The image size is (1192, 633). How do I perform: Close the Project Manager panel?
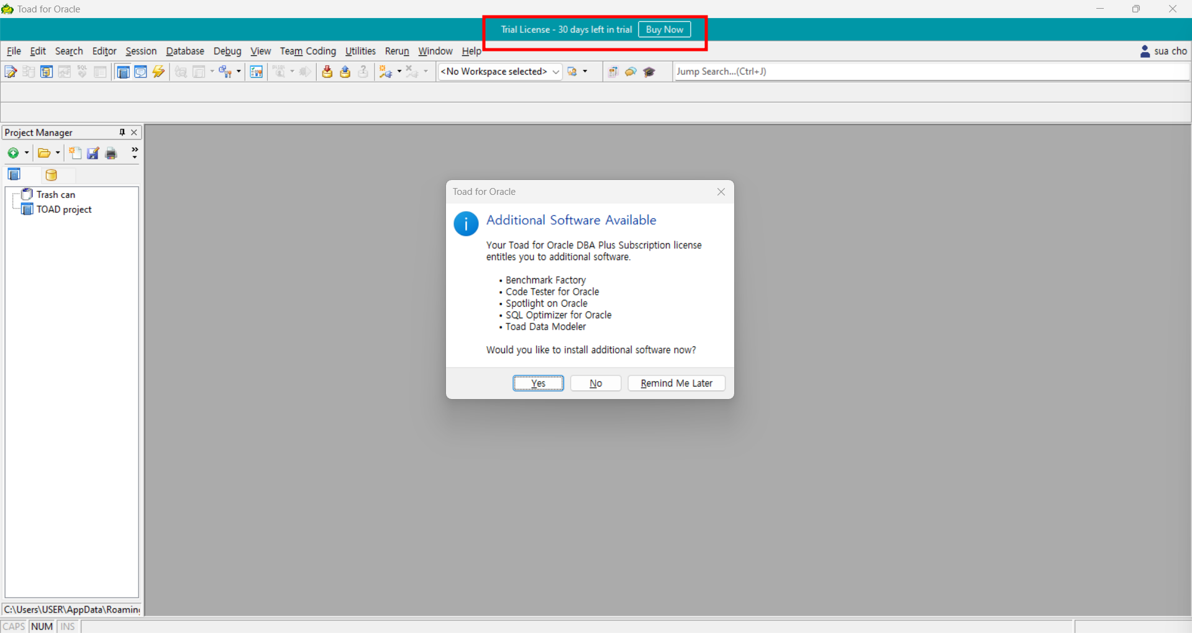coord(134,132)
